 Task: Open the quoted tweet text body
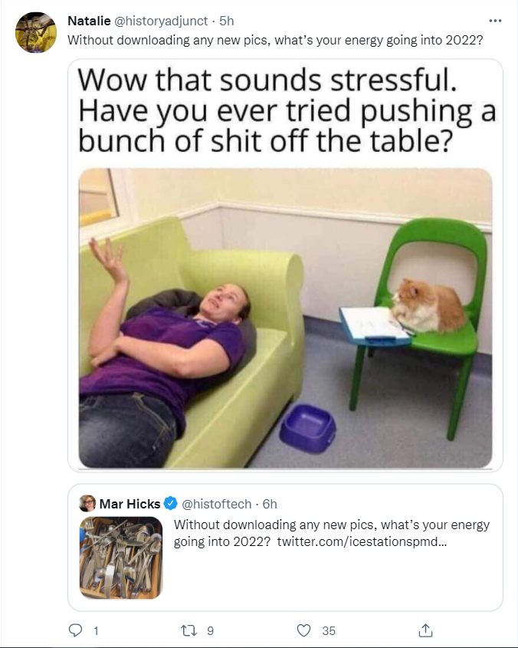tap(331, 533)
